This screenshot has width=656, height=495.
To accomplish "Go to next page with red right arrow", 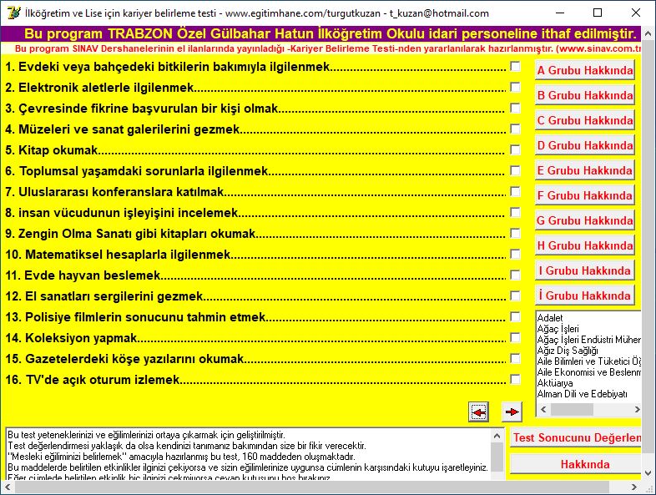I will (x=512, y=412).
